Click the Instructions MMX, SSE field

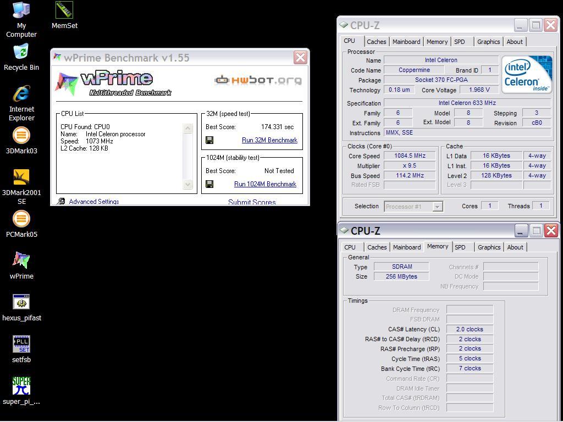(467, 133)
